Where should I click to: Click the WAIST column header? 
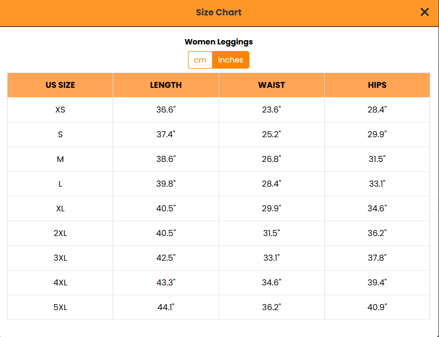pyautogui.click(x=271, y=85)
